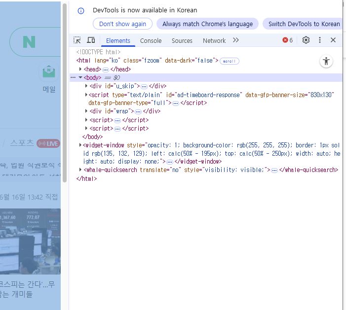Screen dimensions: 346x310
Task: Open the accessibility tree toggle button
Action: [326, 61]
